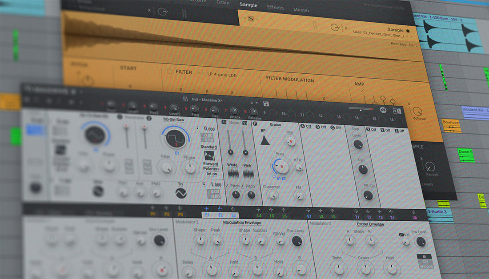Click the Bi mode button
Viewport: 489px width, 279px height.
pos(424,256)
